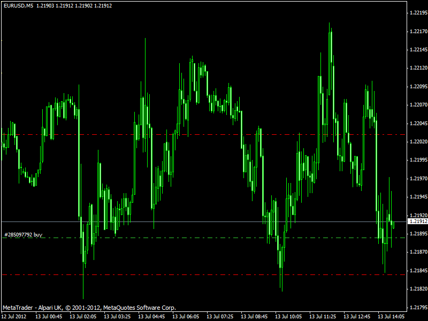Click the 1.22095 price scale label
Viewport: 428px width, 321px height.
click(419, 87)
